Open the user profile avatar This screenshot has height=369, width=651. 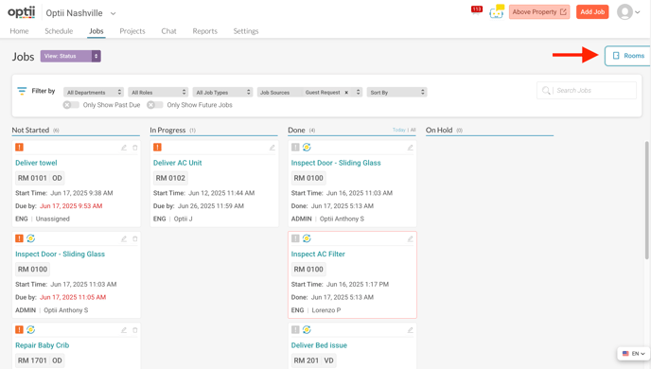pyautogui.click(x=625, y=12)
